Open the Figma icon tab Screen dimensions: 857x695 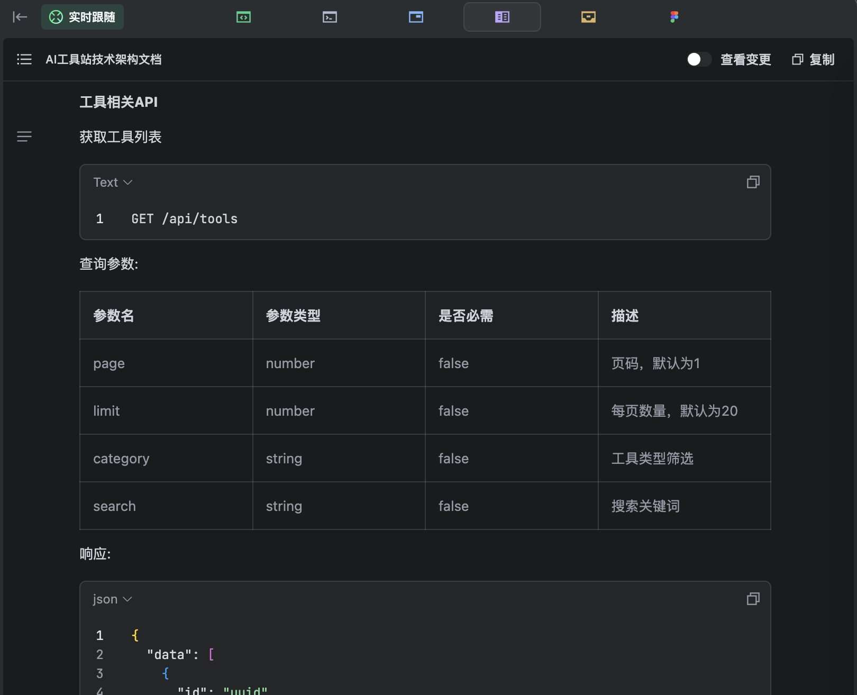pos(674,17)
